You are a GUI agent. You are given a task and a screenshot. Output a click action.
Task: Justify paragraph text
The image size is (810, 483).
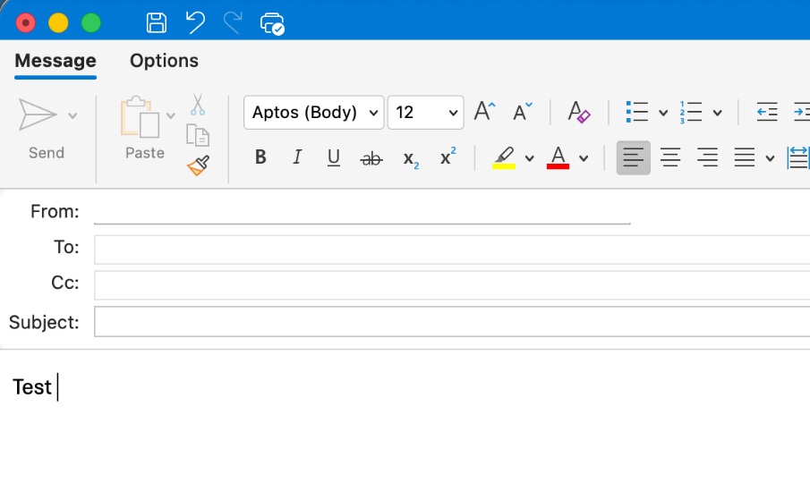point(745,157)
